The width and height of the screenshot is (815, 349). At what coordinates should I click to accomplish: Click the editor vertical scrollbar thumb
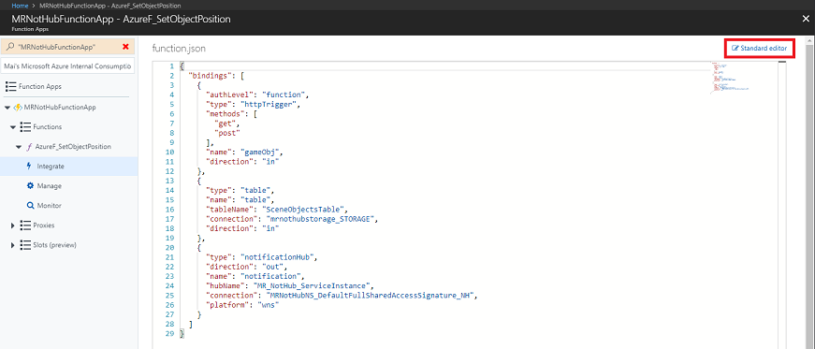[x=781, y=63]
